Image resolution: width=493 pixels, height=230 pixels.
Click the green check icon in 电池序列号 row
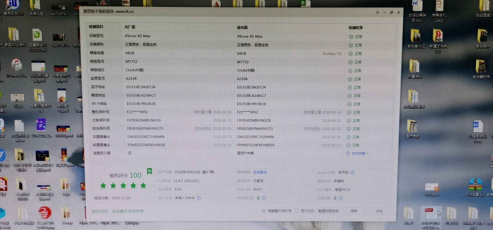[349, 129]
